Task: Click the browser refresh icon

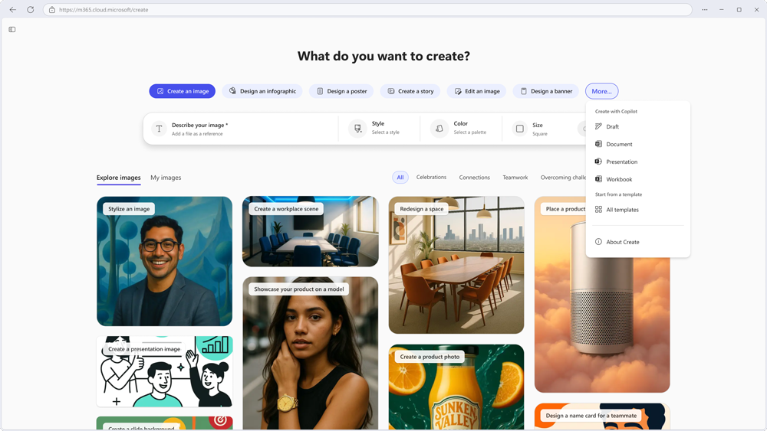Action: click(x=31, y=10)
